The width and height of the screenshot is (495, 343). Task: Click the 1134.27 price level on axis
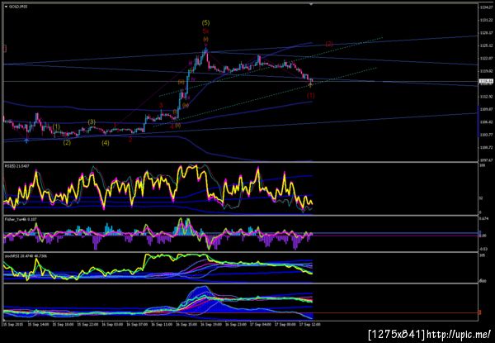click(486, 7)
